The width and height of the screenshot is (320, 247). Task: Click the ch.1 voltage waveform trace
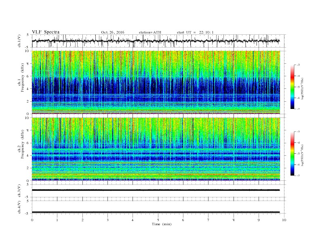click(x=156, y=41)
